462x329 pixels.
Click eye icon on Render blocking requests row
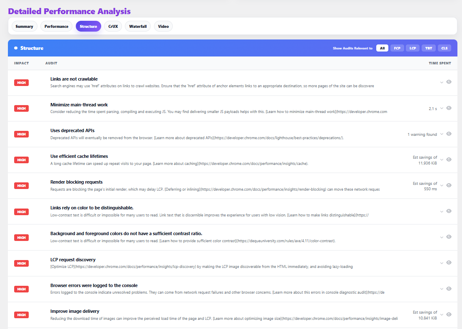coord(449,185)
